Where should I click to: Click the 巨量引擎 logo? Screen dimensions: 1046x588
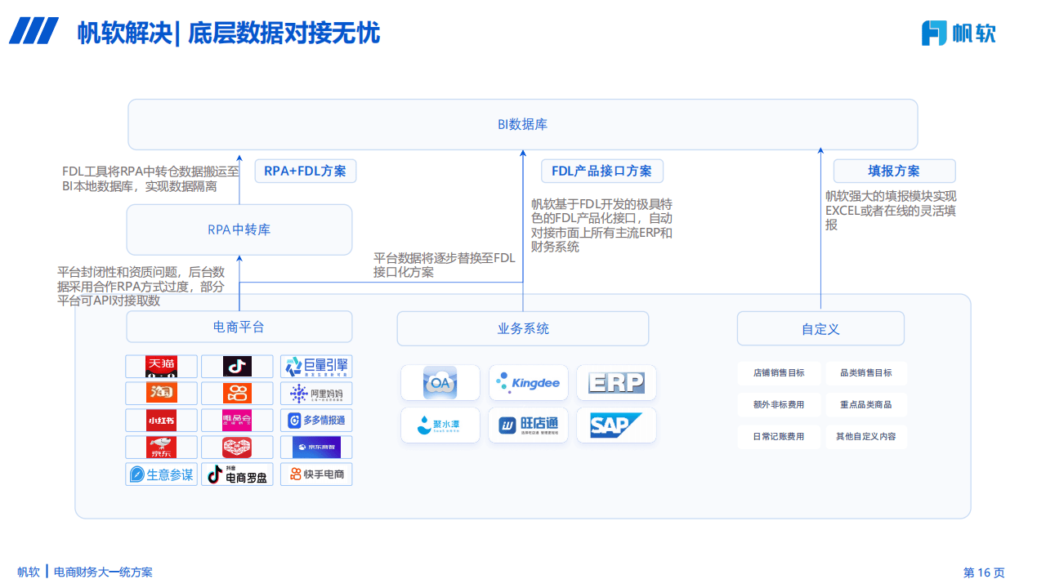(x=316, y=366)
